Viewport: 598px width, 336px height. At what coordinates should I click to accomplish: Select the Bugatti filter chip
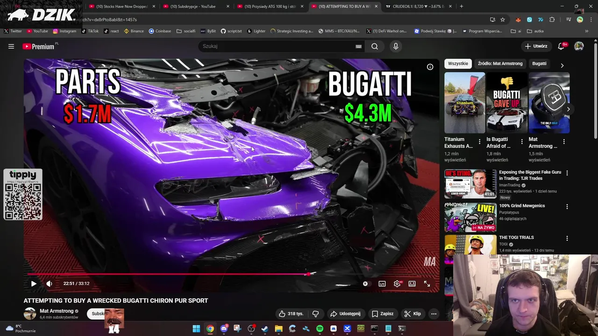pyautogui.click(x=539, y=63)
